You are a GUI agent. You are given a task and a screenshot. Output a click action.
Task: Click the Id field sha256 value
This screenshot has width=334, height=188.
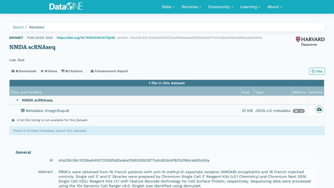tap(188, 160)
